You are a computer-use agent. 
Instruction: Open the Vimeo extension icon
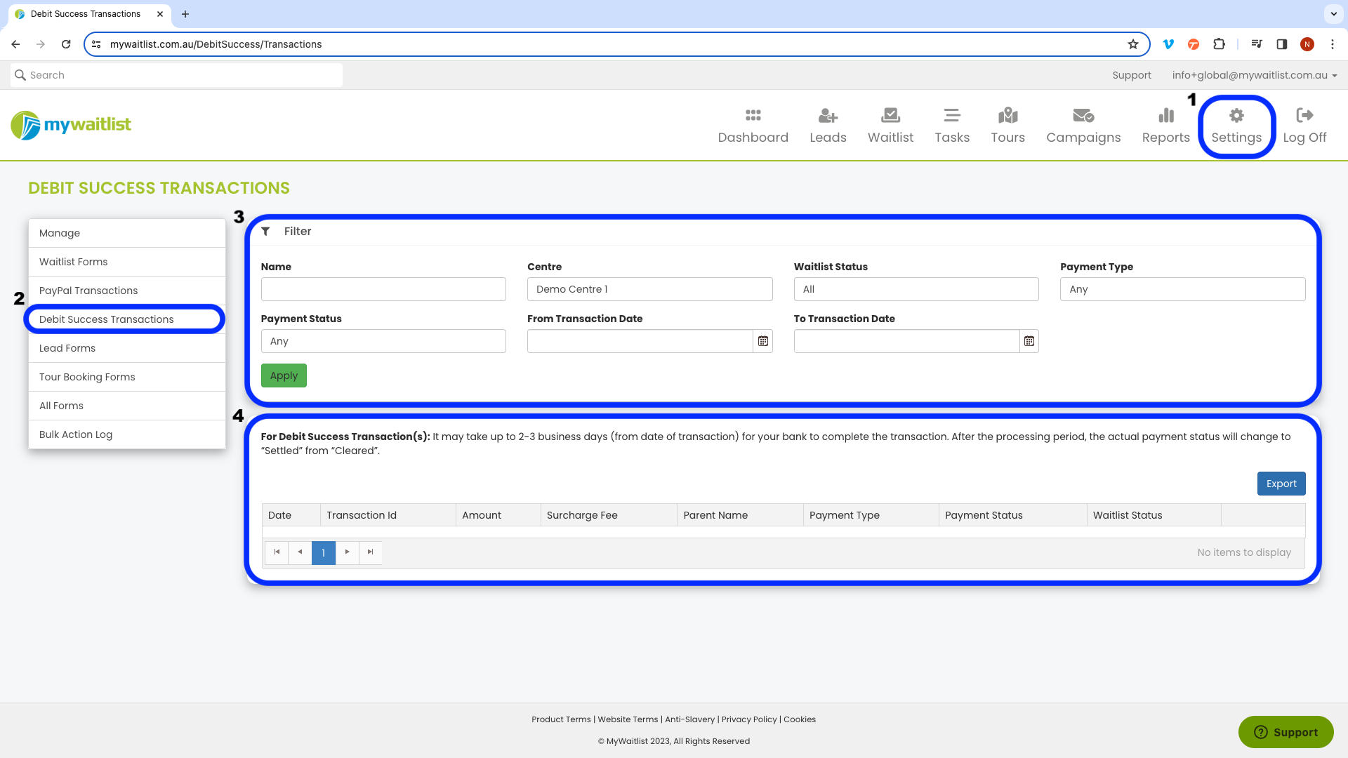click(1168, 44)
